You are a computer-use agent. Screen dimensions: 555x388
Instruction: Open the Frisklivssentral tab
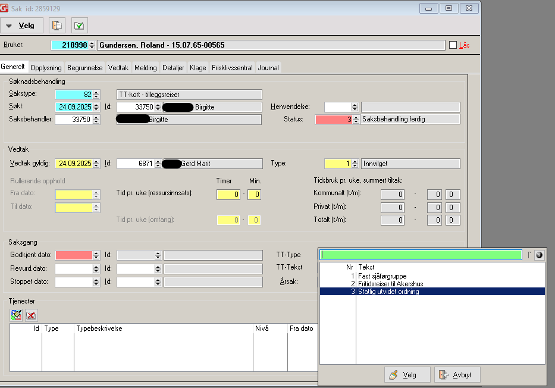232,68
